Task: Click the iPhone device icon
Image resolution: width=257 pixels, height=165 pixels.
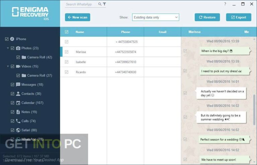Action: pyautogui.click(x=12, y=39)
